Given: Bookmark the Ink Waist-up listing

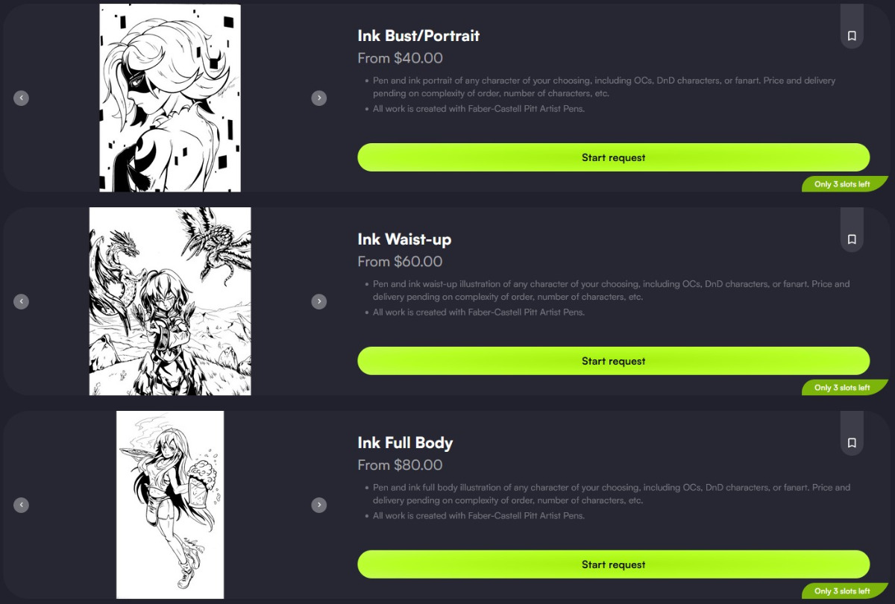Looking at the screenshot, I should tap(852, 239).
